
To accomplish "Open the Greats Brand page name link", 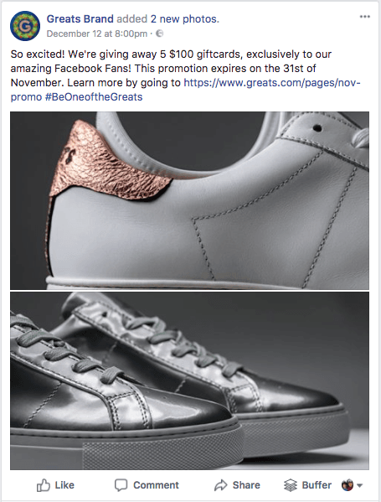I will pyautogui.click(x=80, y=19).
